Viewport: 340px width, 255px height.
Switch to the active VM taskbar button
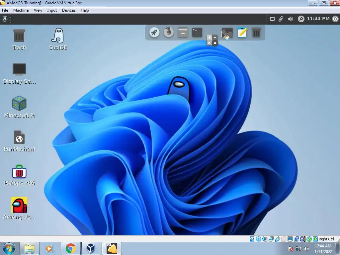pos(112,248)
